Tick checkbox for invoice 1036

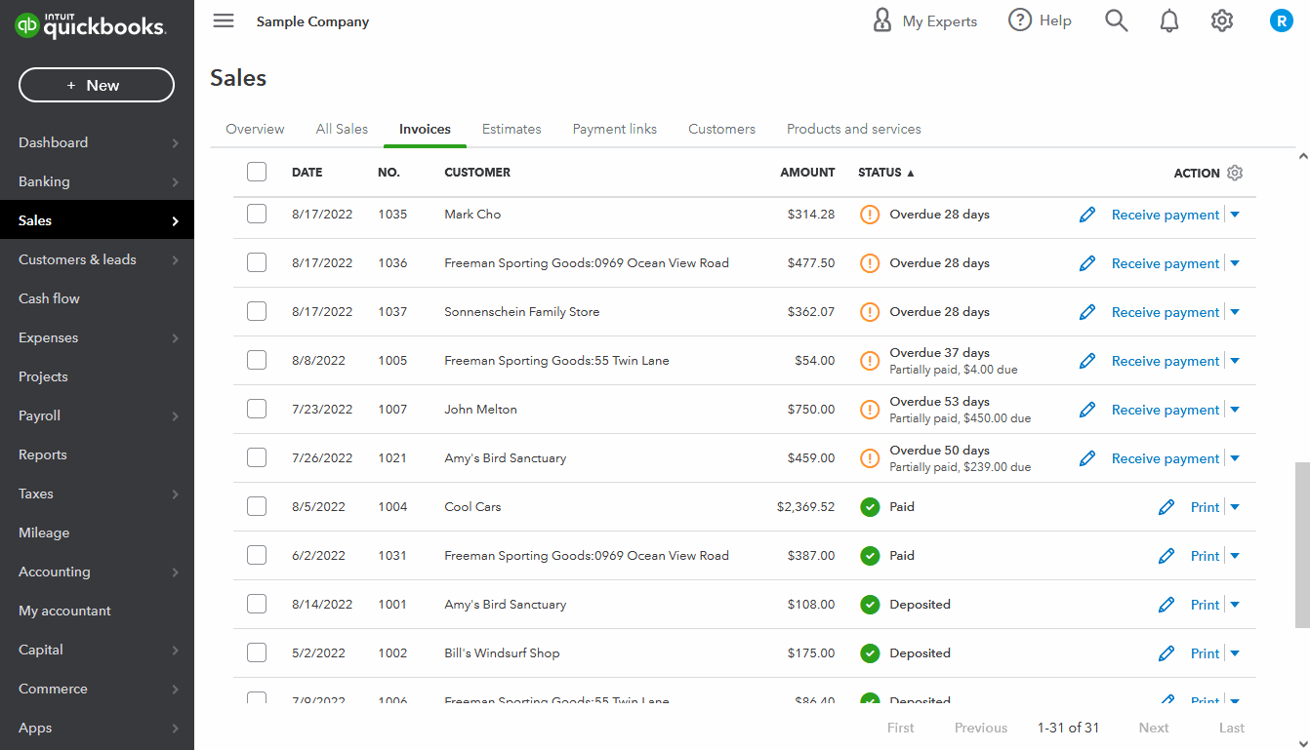point(257,262)
